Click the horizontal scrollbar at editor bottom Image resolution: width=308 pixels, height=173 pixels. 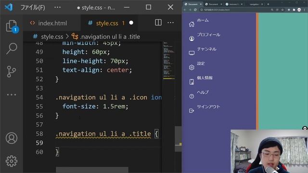92,170
